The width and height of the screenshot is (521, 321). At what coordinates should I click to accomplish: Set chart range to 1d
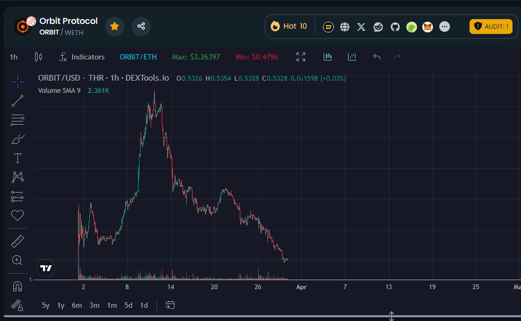(x=144, y=305)
